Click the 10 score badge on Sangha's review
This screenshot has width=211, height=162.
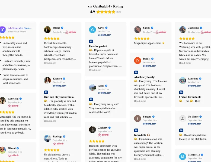(136, 130)
